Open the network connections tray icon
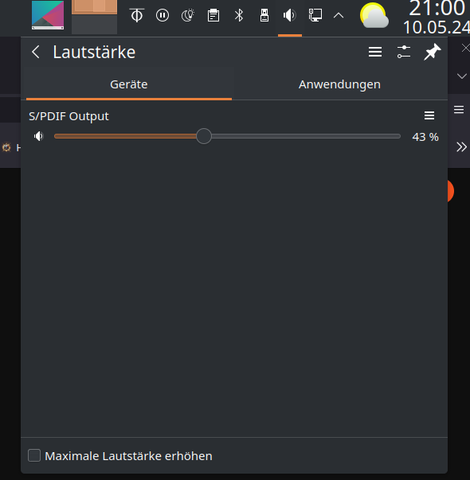 pos(315,15)
